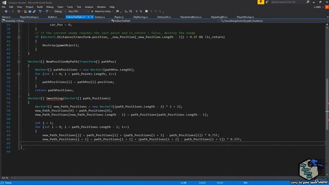The image size is (329, 185).
Task: Uncomment selected lines with the toolbar icon
Action: [141, 11]
